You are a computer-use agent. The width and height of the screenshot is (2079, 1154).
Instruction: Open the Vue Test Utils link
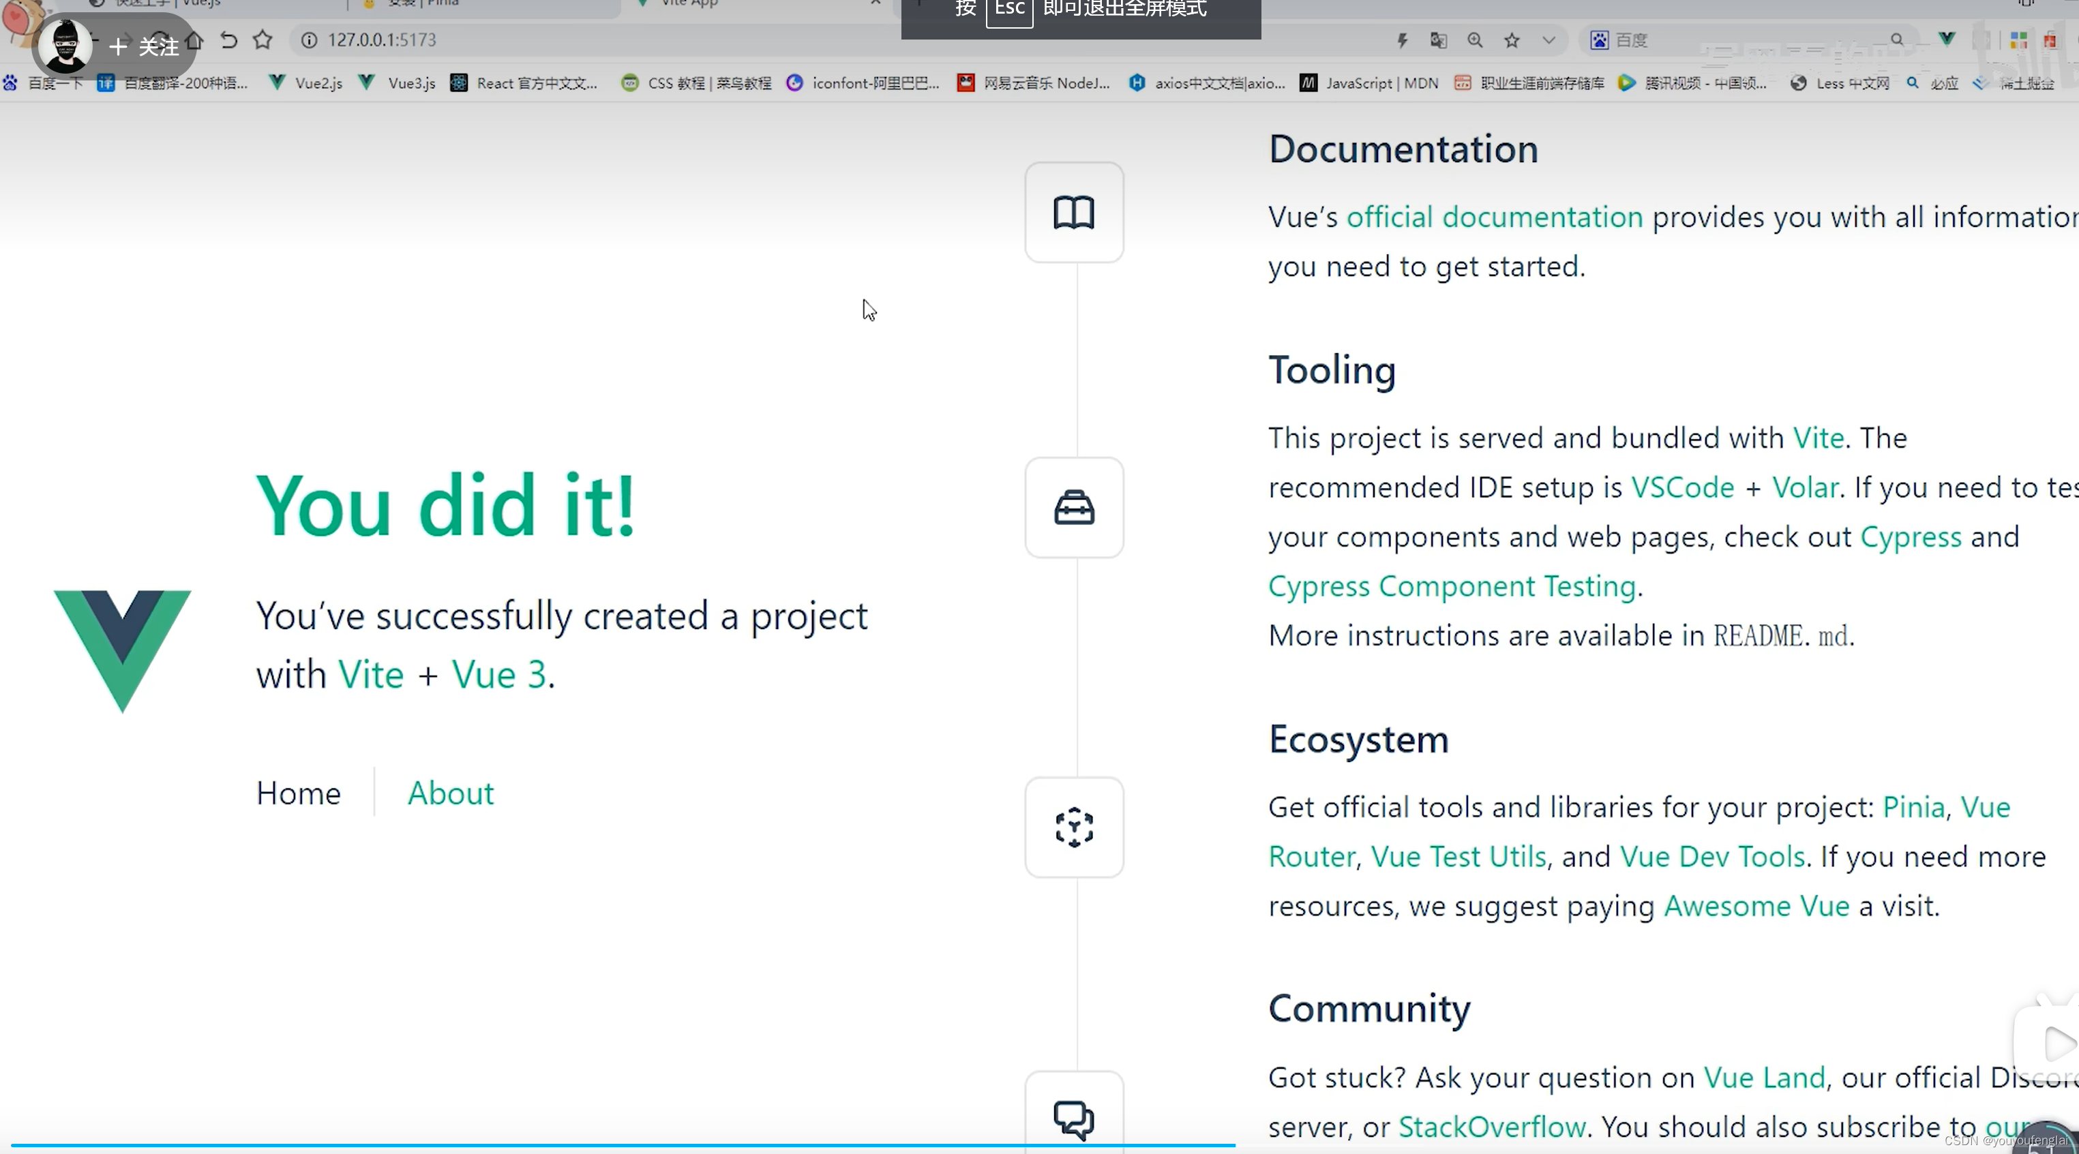(x=1459, y=856)
